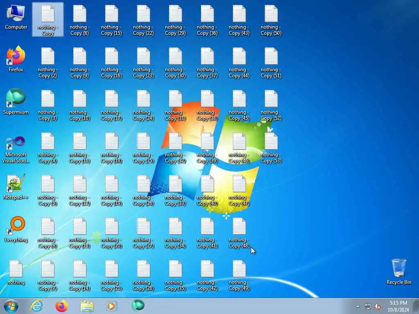Select the highlighted 'nothing - Copy' file
Viewport: 419px width, 314px height.
(48, 19)
